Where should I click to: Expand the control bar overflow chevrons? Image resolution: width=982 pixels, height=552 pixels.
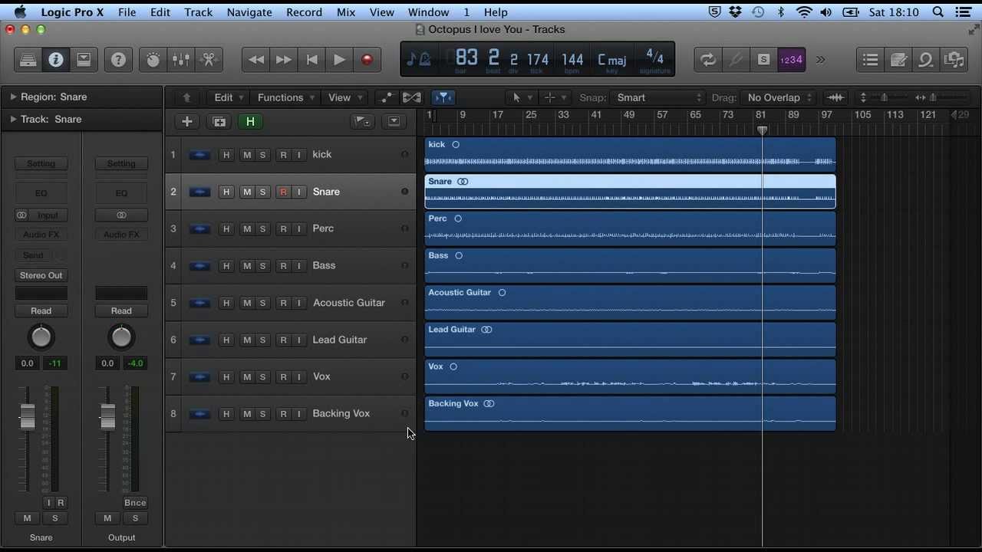[821, 60]
